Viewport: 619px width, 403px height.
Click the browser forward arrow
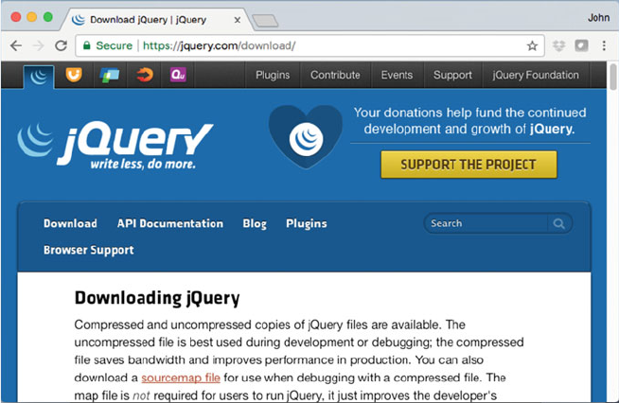[x=38, y=45]
